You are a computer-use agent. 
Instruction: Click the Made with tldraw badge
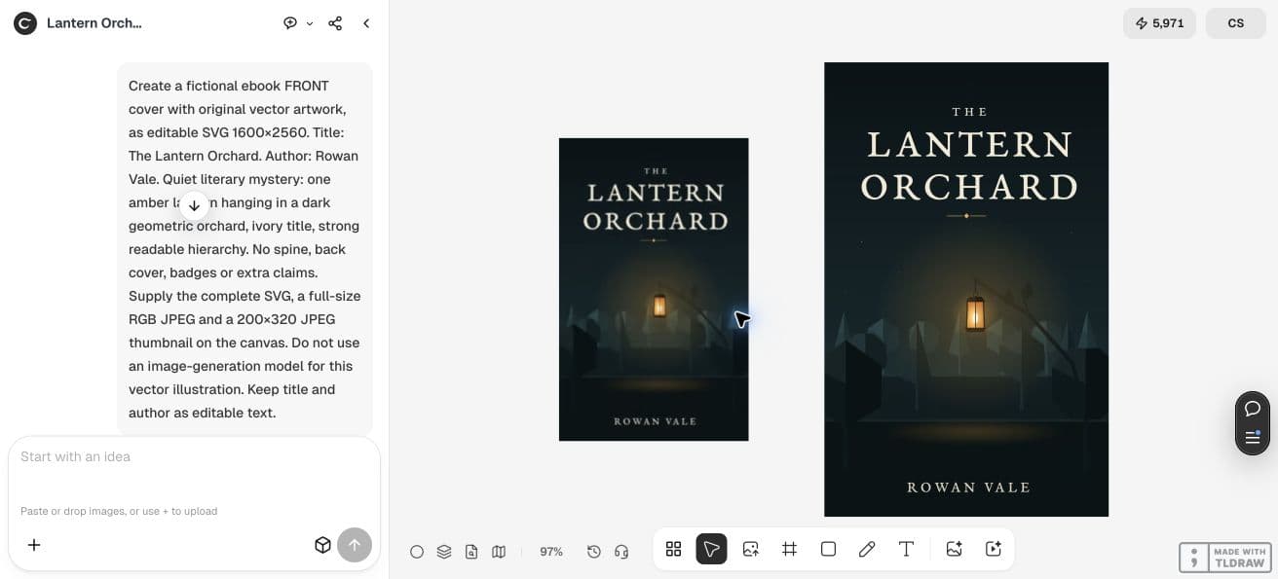(1225, 558)
